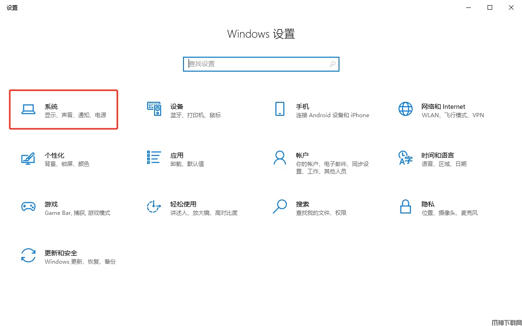Open the 网络和 Internet globe icon

405,109
